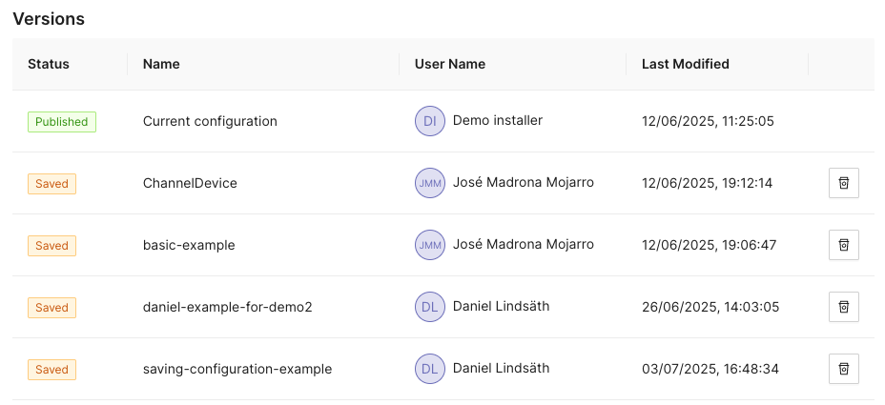
Task: Delete daniel-example-for-demo2 using trash icon
Action: tap(843, 307)
